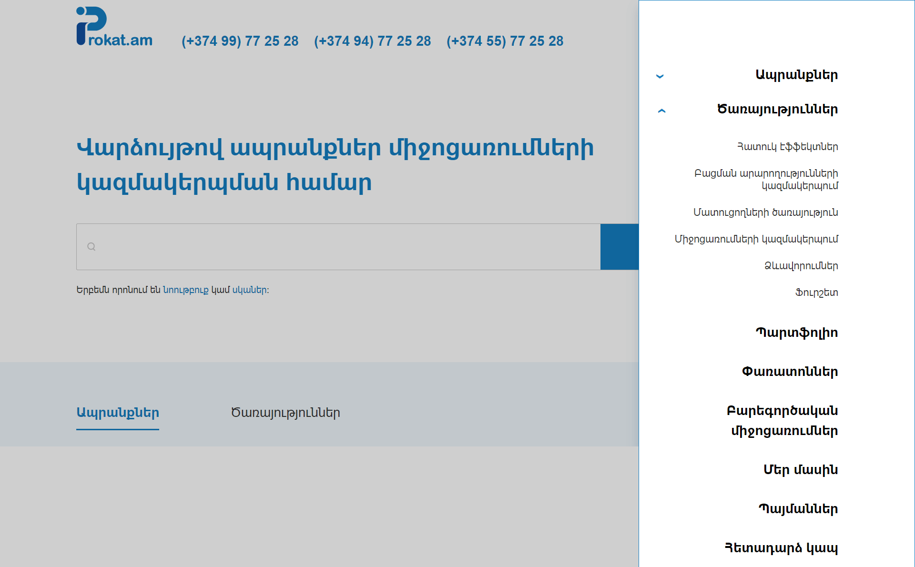Image resolution: width=915 pixels, height=567 pixels.
Task: Select Միջոցառումների կազմակերպում menu item
Action: 756,239
